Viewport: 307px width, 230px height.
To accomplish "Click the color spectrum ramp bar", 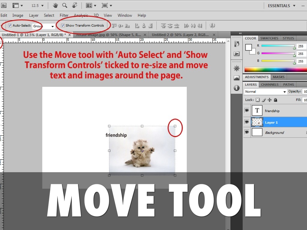I will 275,69.
